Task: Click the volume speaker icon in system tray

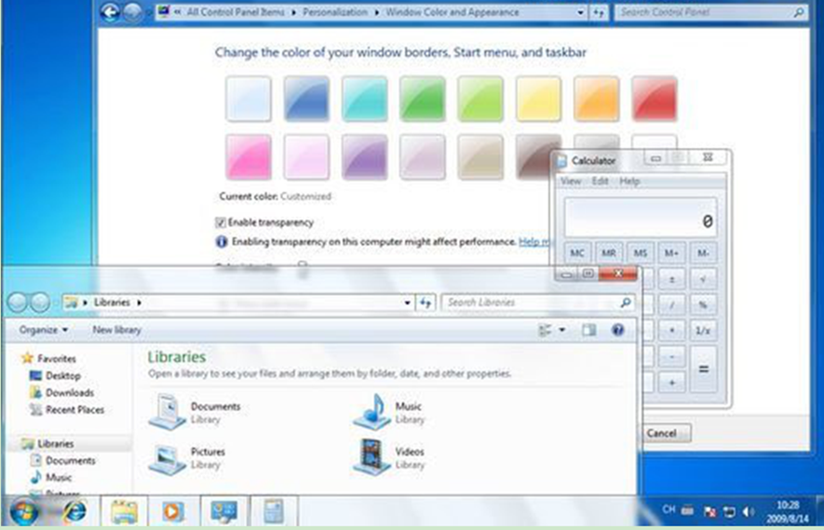Action: pyautogui.click(x=750, y=511)
